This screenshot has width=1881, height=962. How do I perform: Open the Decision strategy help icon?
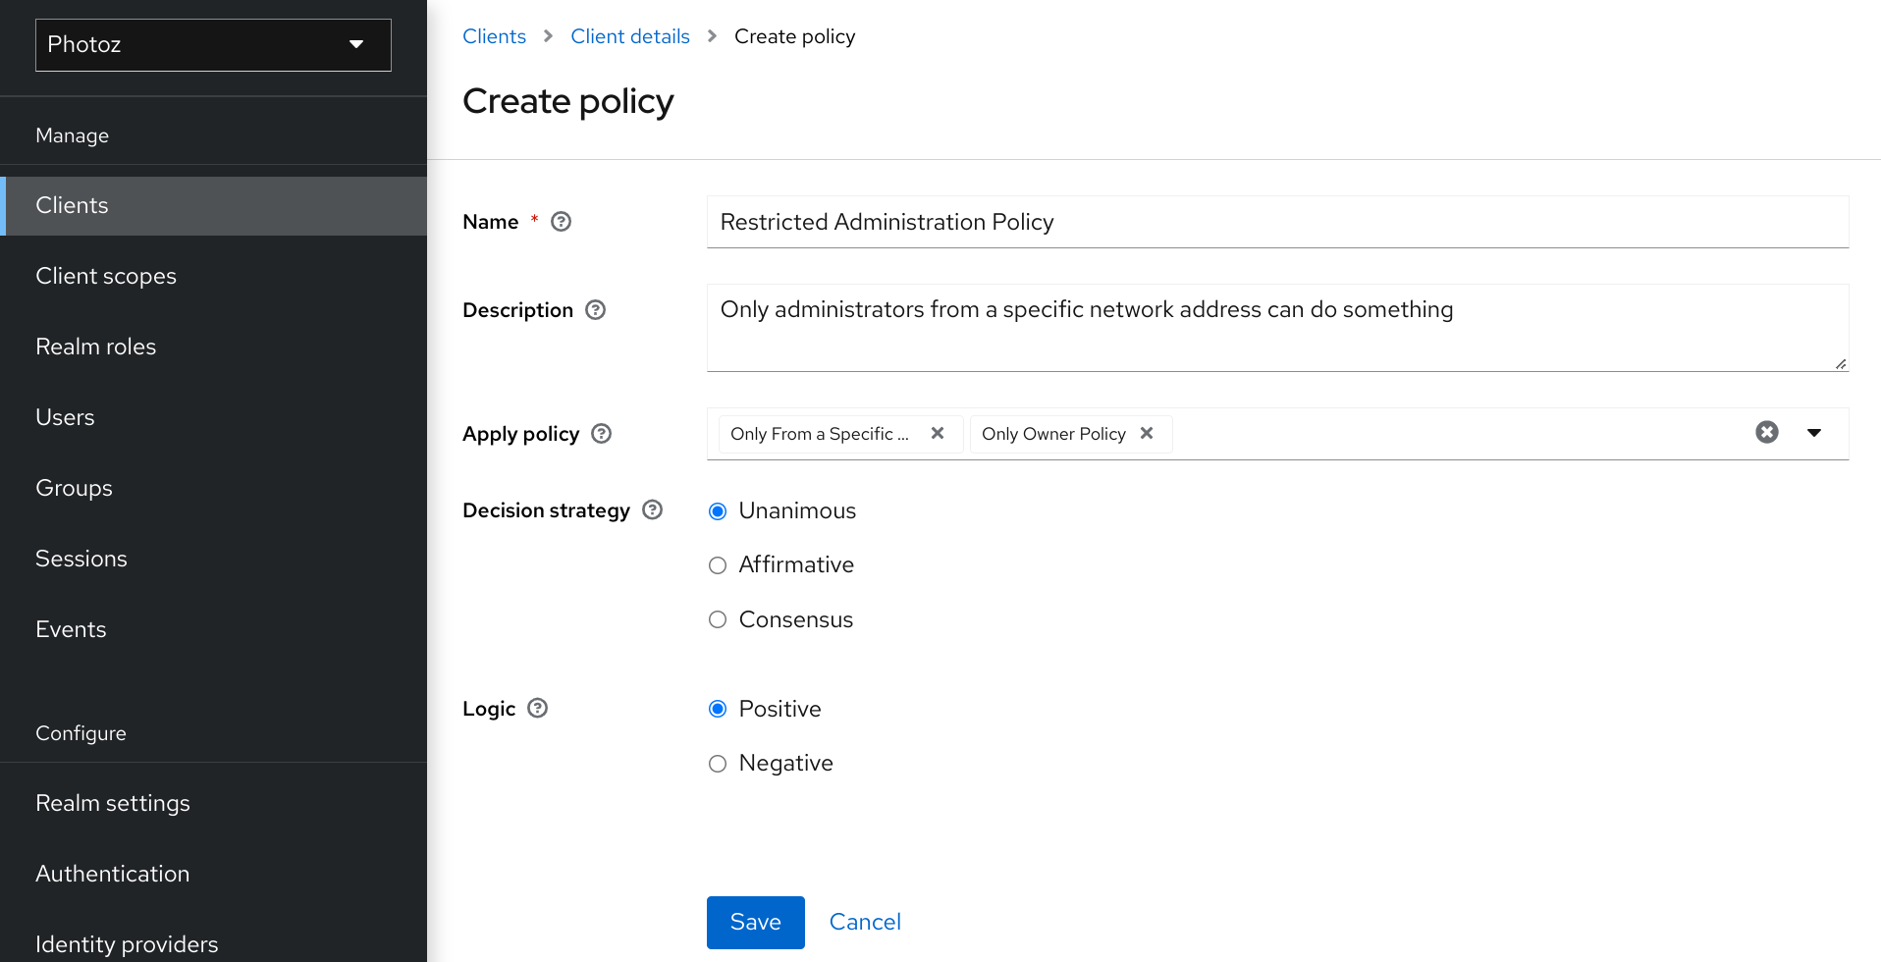tap(652, 509)
